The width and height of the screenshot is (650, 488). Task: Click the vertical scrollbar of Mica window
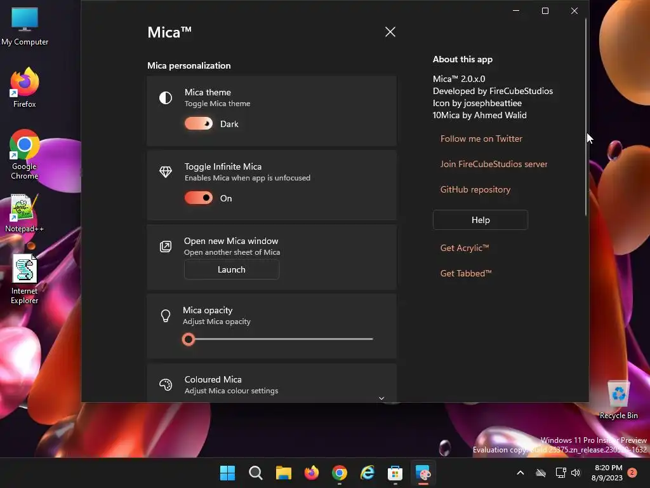point(586,116)
